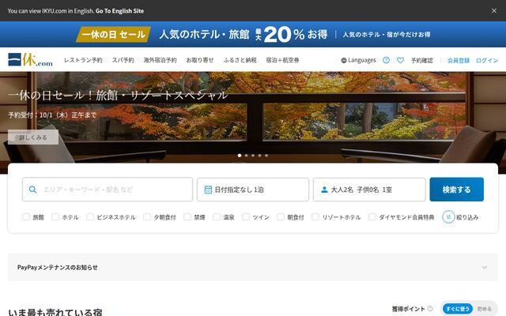
Task: Enable the 夕朝食付 filter checkbox
Action: click(x=147, y=216)
